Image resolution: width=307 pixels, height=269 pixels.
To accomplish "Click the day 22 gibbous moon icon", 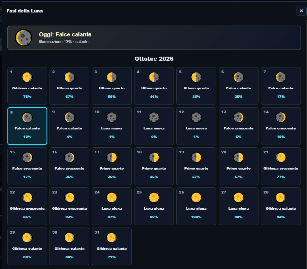I will [x=27, y=198].
